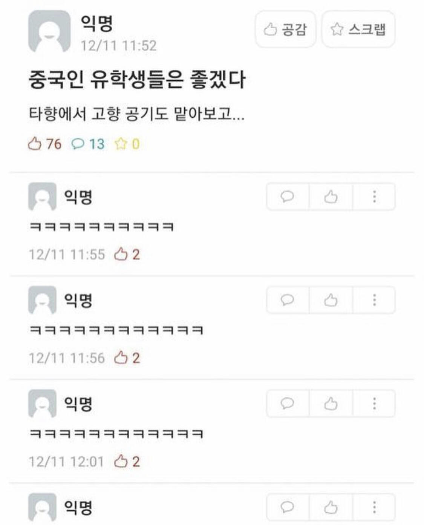The height and width of the screenshot is (525, 424).
Task: Like the 11:55 comment with thumbs-up
Action: click(x=331, y=196)
